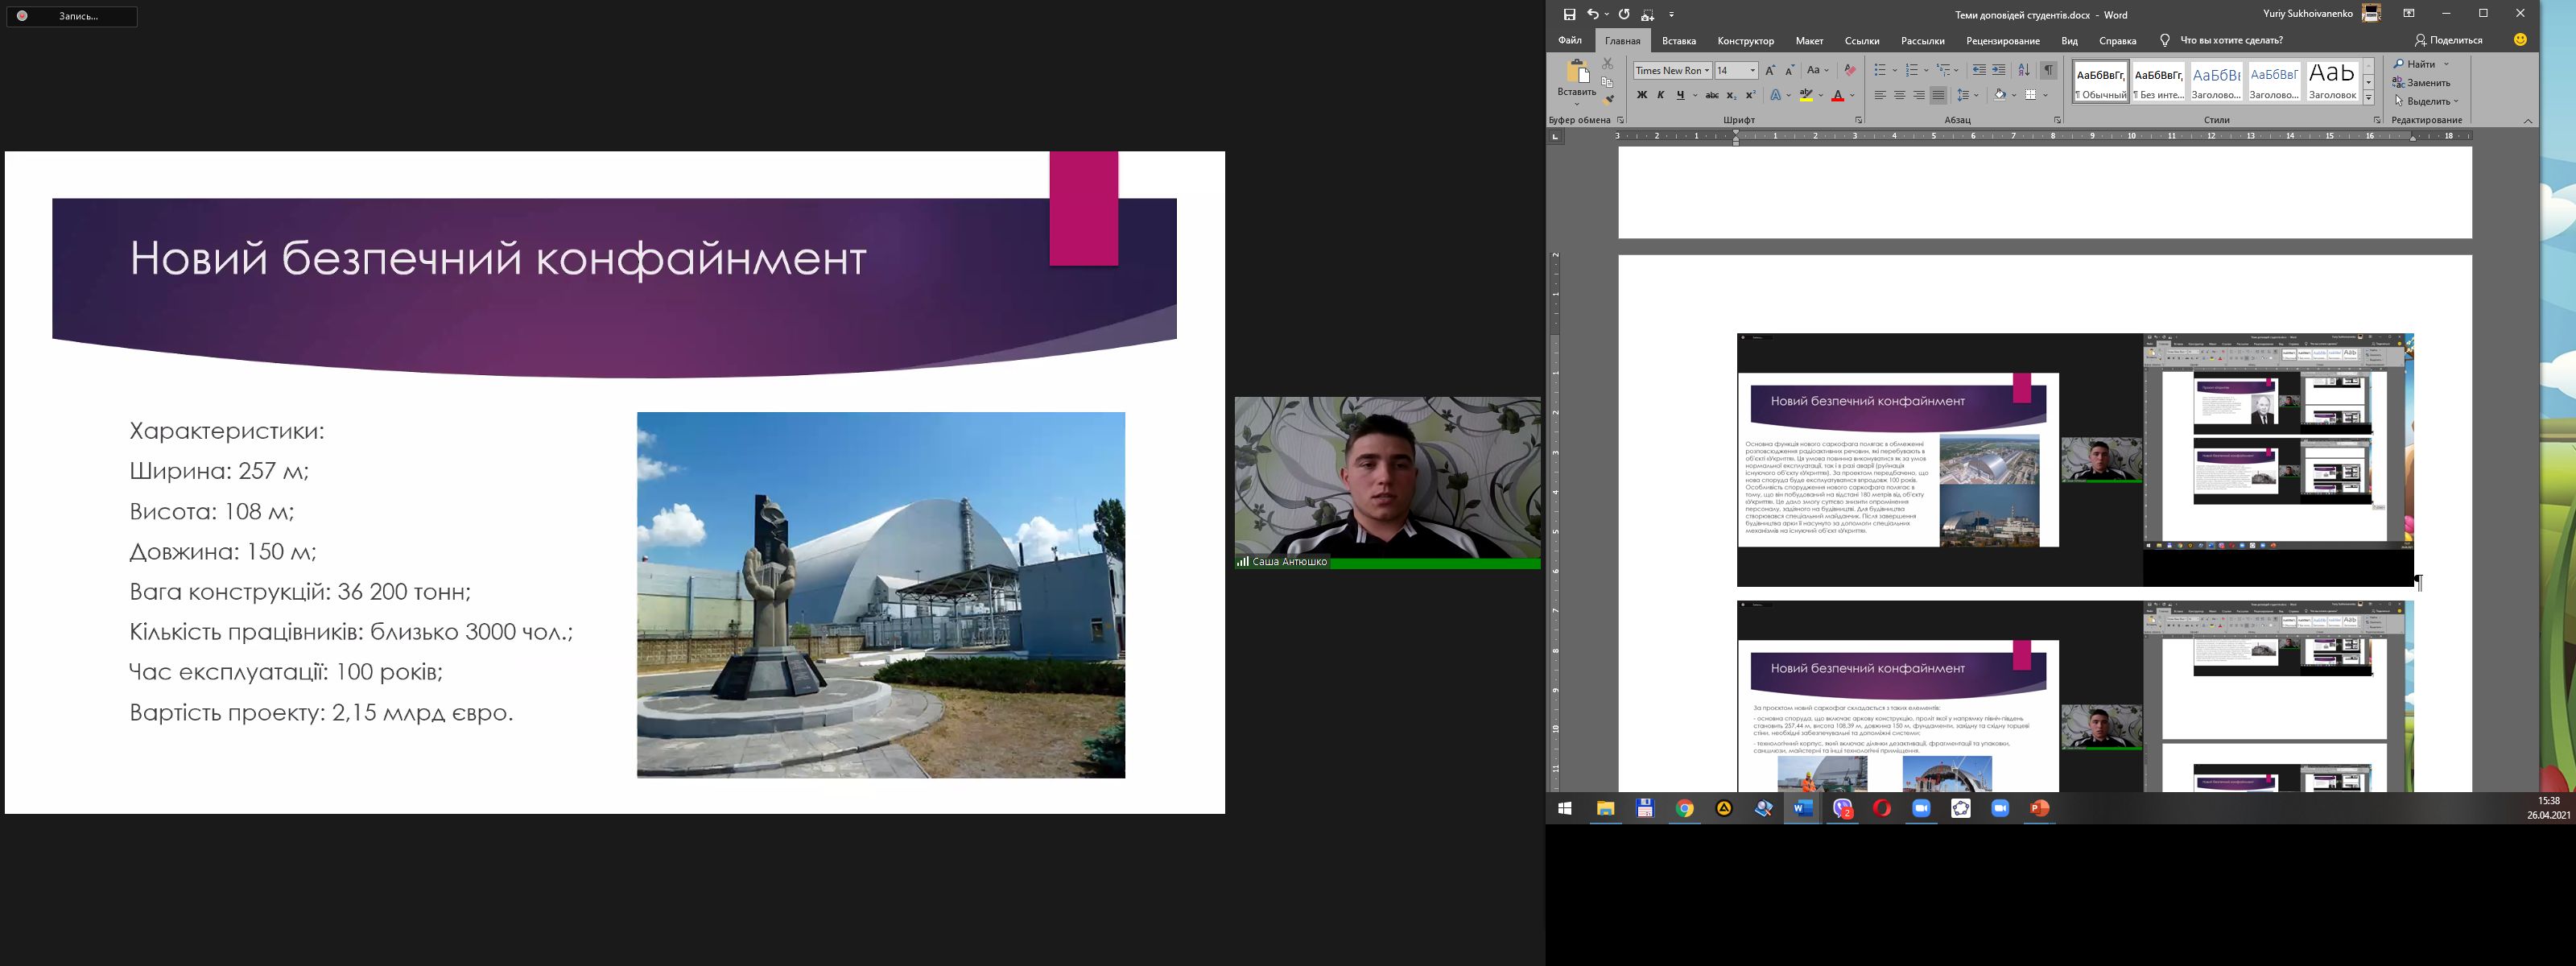Toggle paragraph marks (¶) display
This screenshot has height=966, width=2576.
click(2049, 70)
